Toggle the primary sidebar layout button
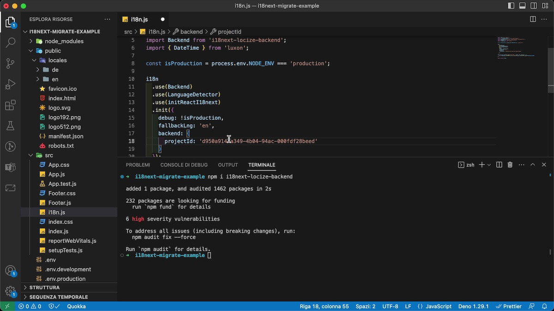The width and height of the screenshot is (554, 311). (x=511, y=6)
